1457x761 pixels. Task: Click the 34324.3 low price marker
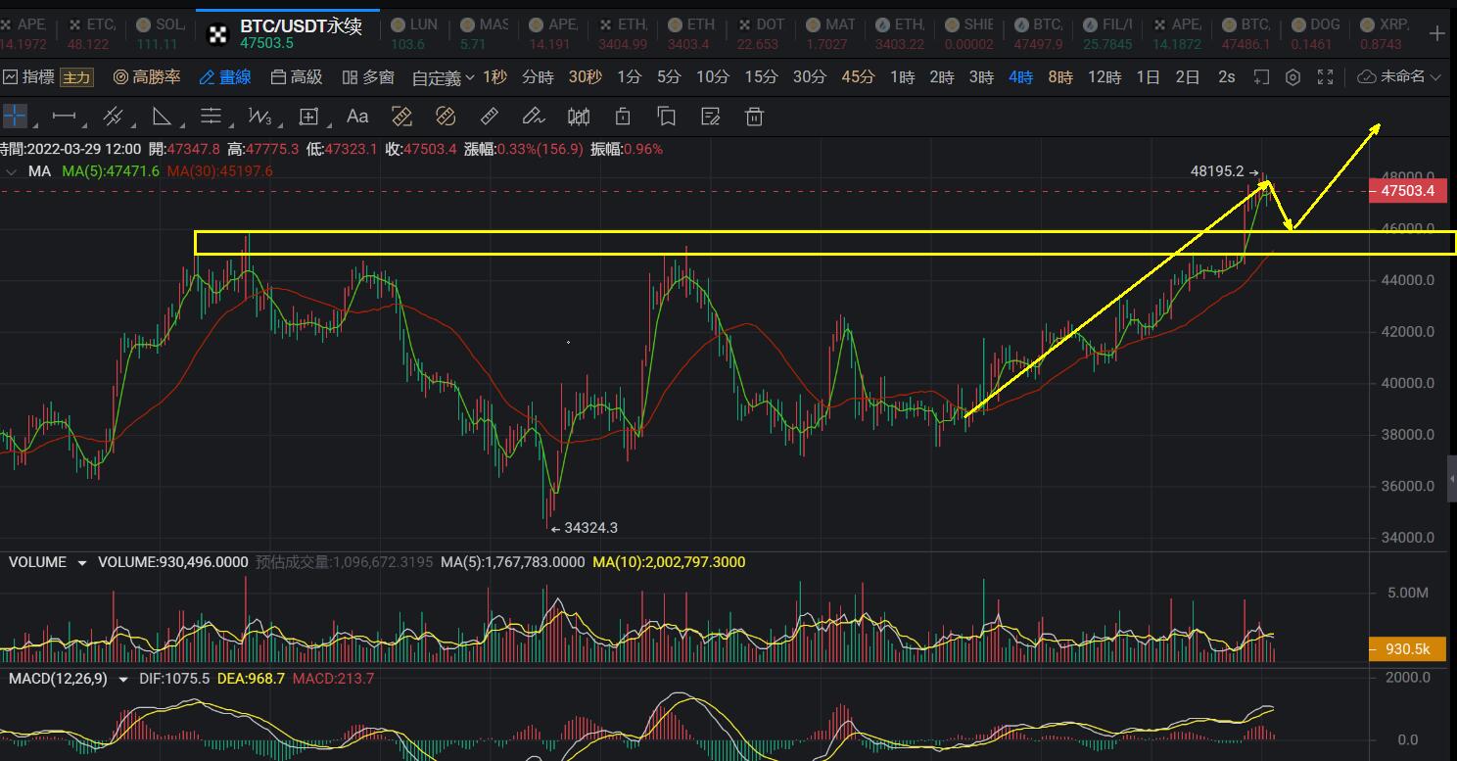point(585,528)
